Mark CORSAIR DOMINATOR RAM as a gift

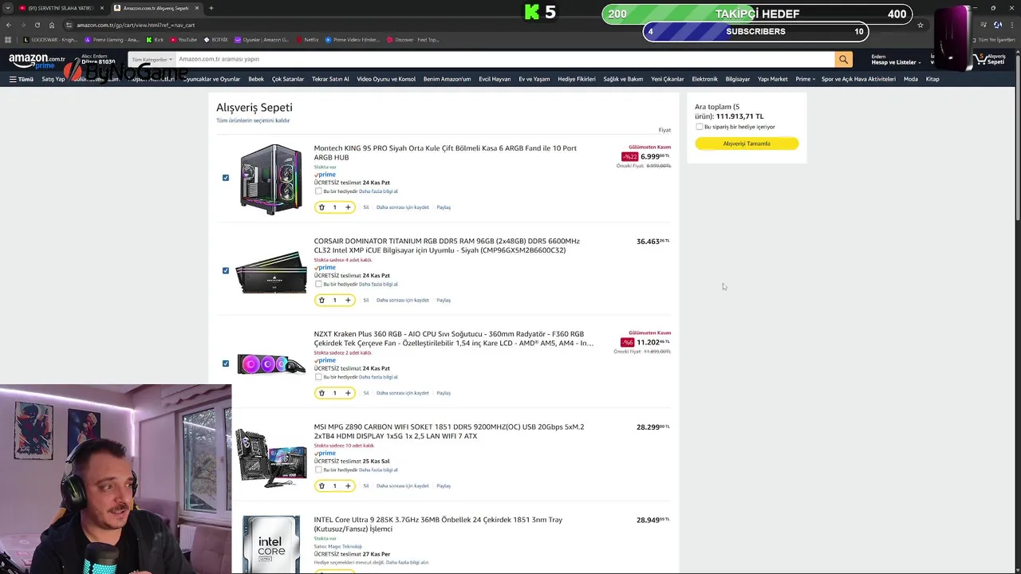(318, 284)
